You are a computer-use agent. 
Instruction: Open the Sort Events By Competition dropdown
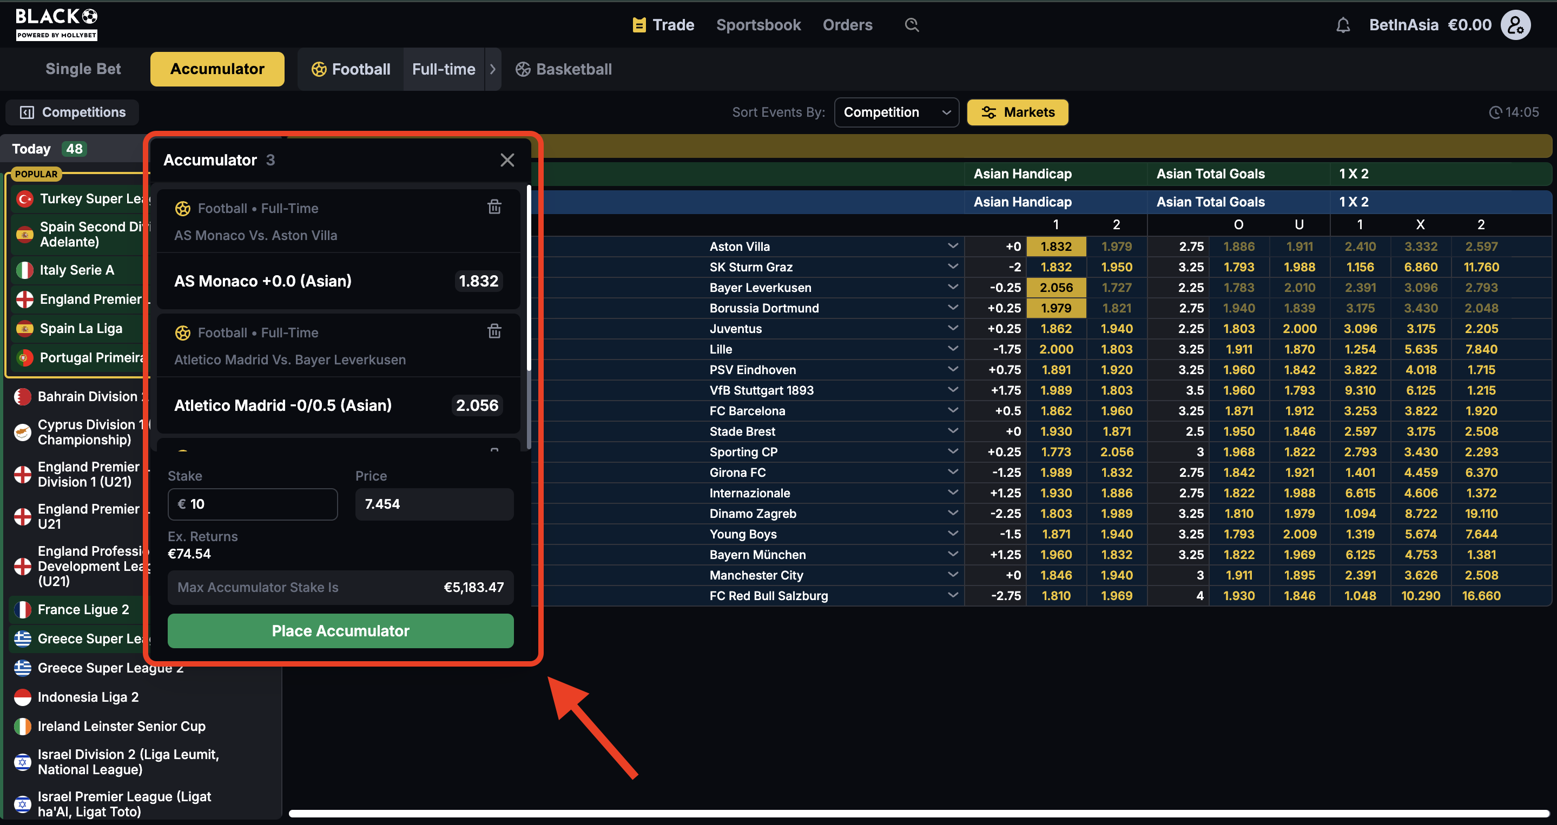(896, 112)
